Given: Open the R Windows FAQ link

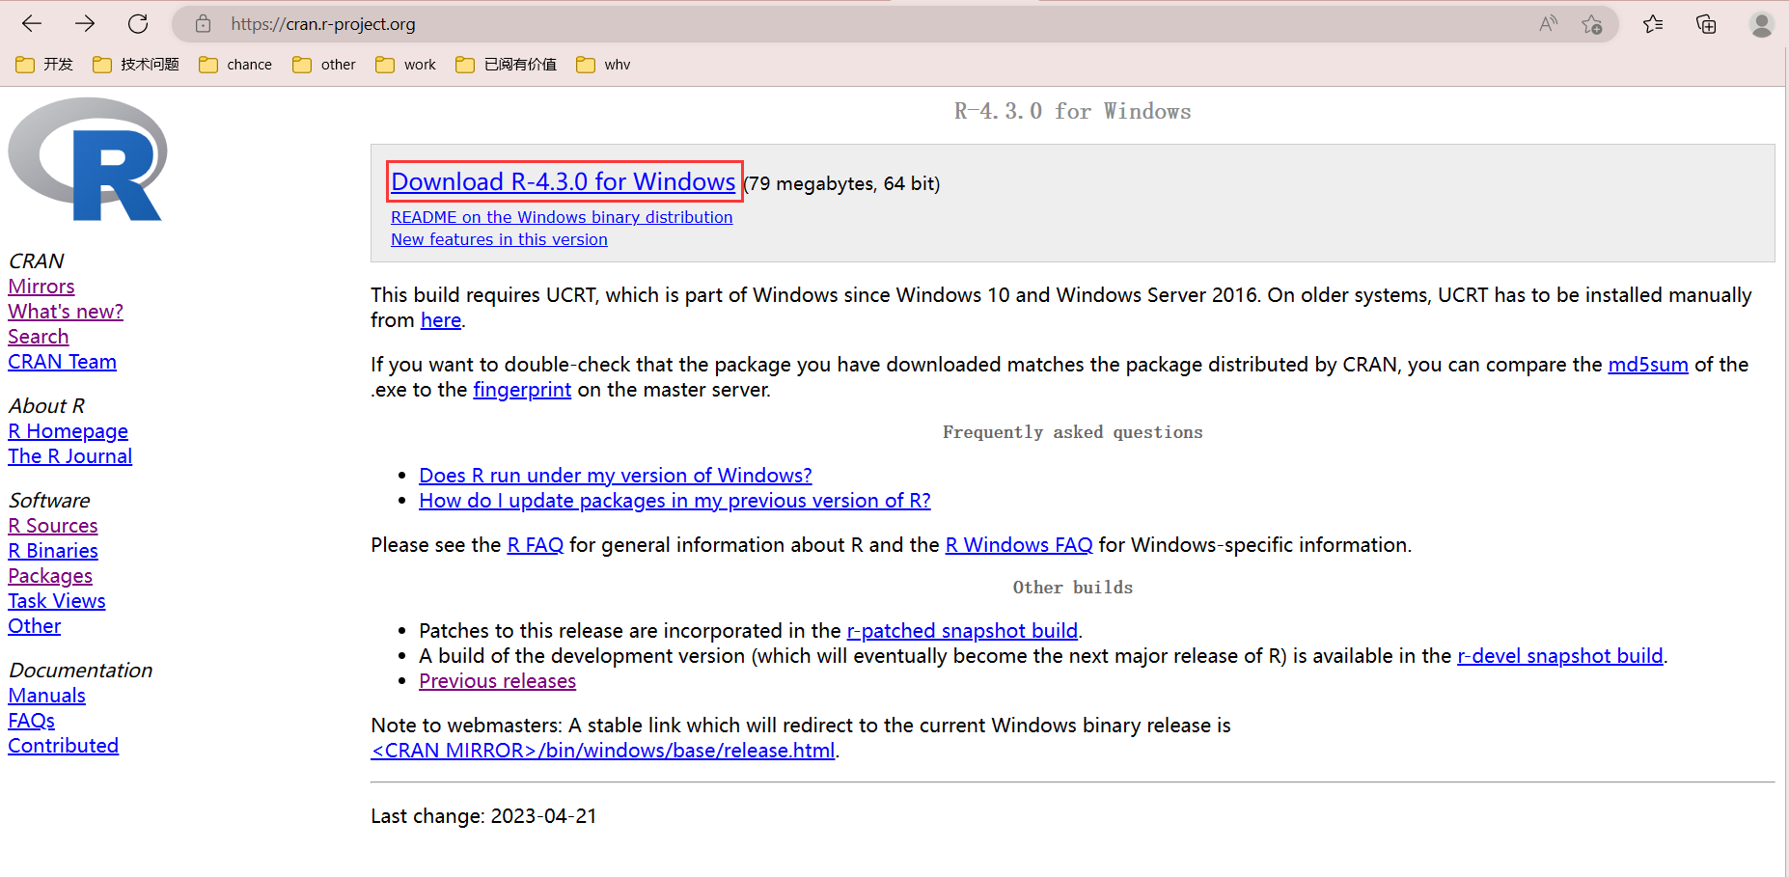Looking at the screenshot, I should coord(1019,545).
